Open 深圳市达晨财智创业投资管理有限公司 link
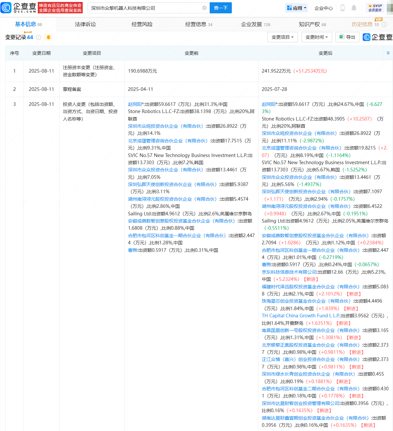Screen dimensions: 393x431 (300, 403)
